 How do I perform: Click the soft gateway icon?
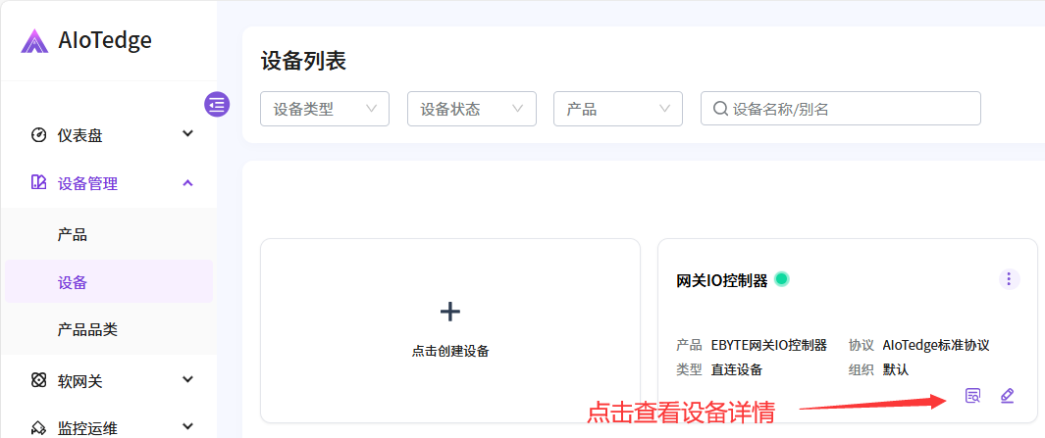[x=39, y=380]
